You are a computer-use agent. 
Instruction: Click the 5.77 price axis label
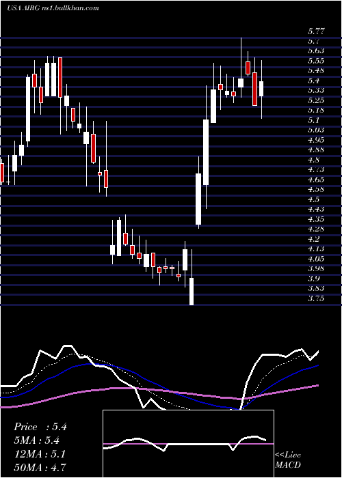[316, 31]
